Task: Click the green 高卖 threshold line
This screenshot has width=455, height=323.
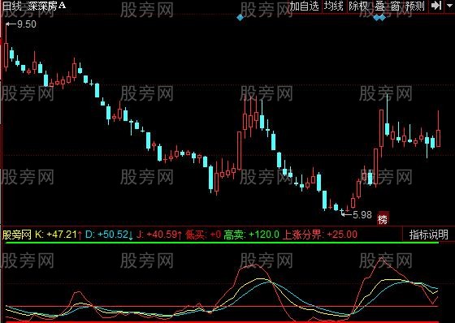Action: (x=222, y=243)
